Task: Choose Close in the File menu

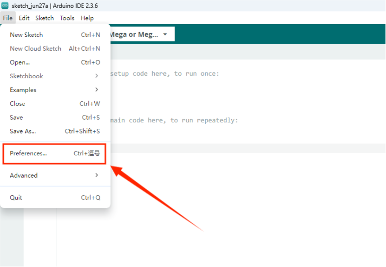Action: click(x=18, y=104)
